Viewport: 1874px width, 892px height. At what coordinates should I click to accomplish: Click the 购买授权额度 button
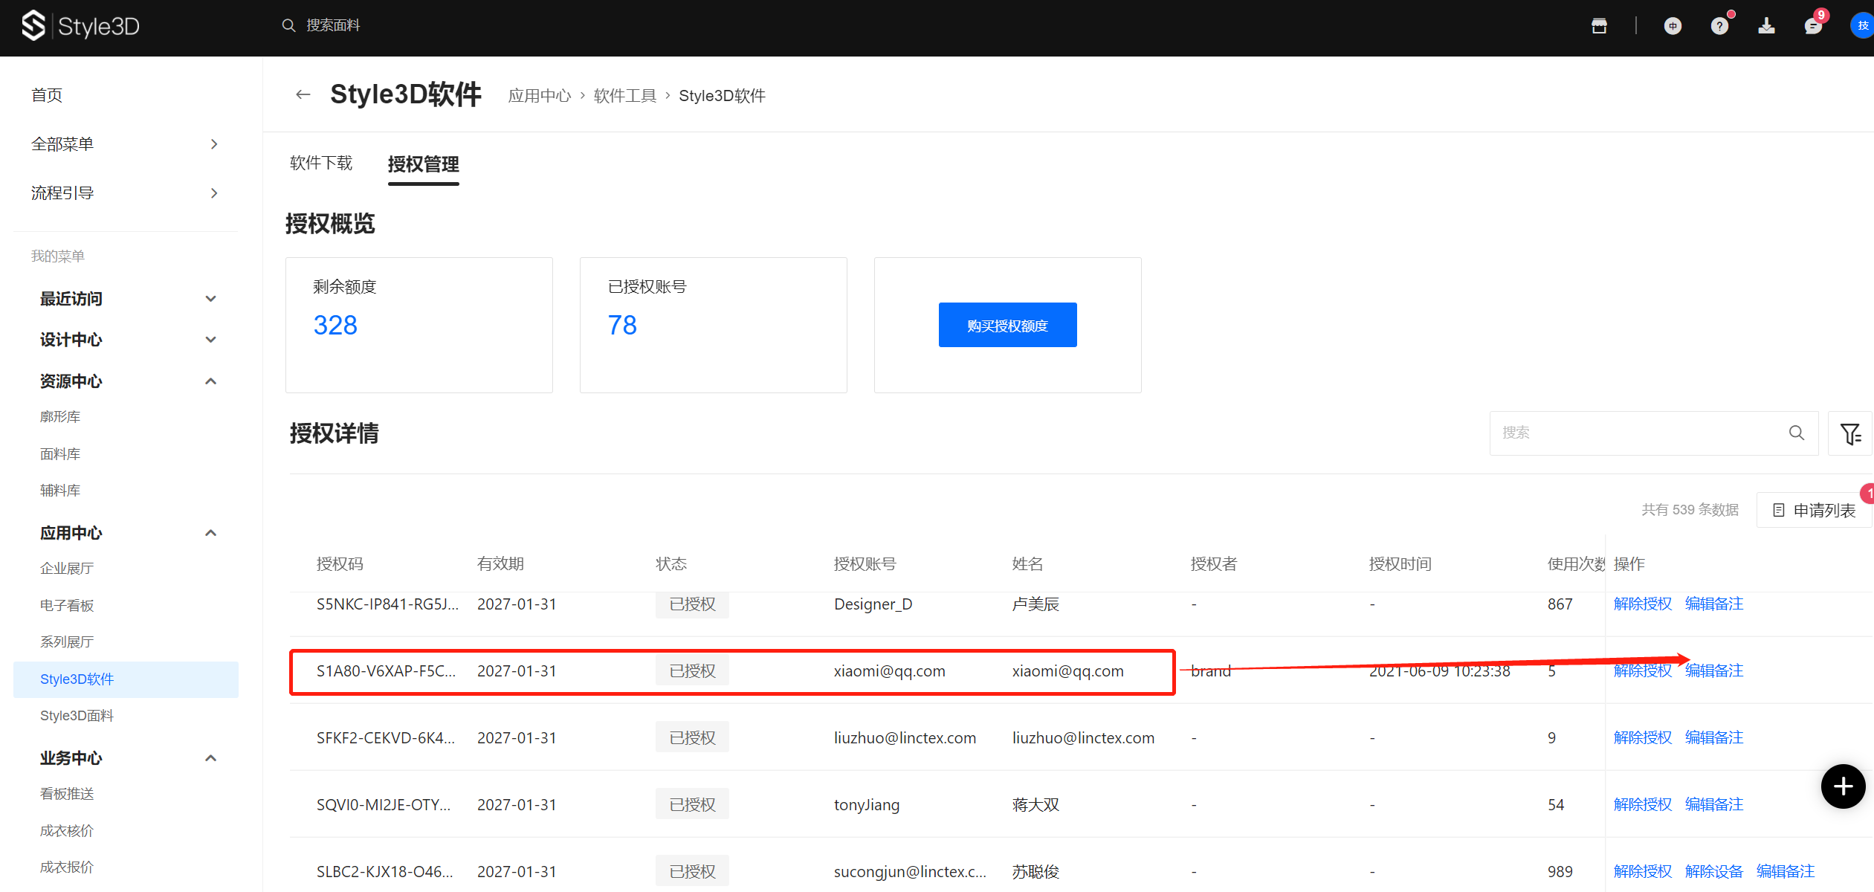(1007, 325)
